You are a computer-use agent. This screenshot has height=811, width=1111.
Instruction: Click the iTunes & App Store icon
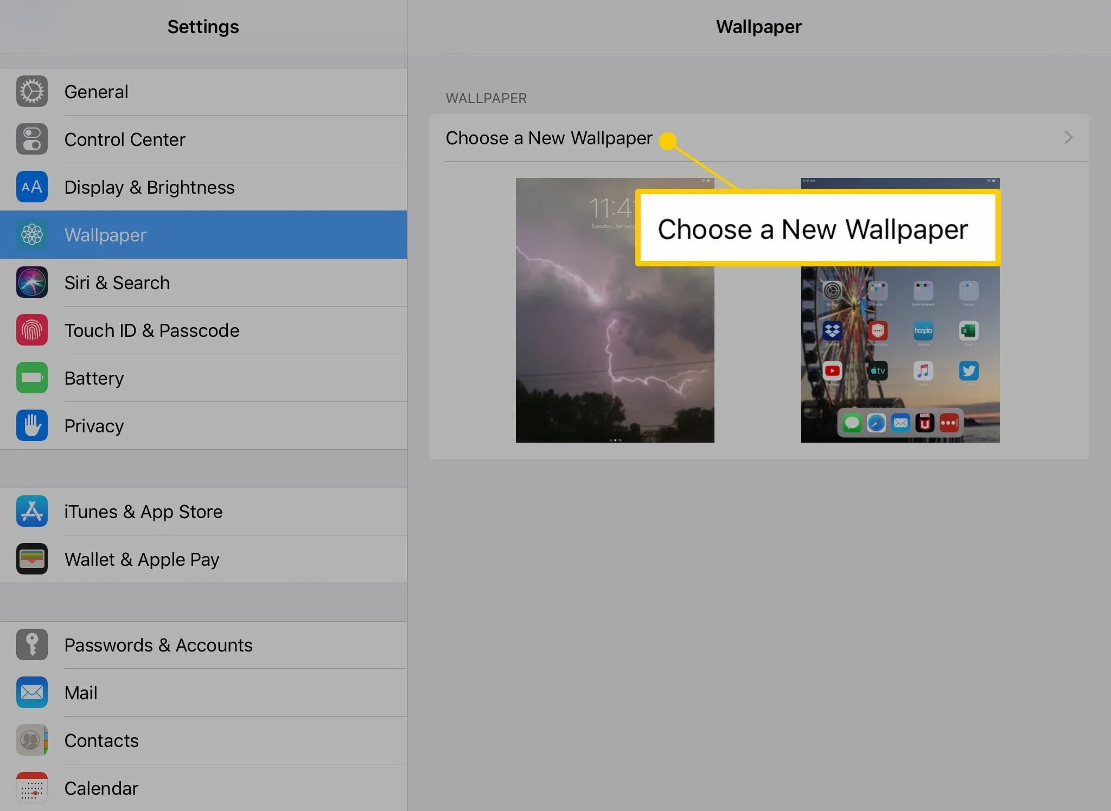[31, 512]
